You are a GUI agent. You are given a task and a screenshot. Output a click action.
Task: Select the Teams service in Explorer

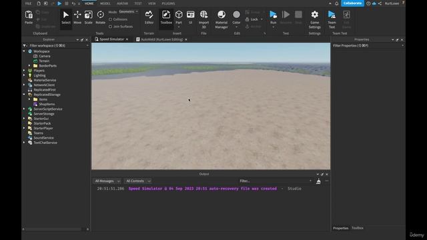click(38, 133)
